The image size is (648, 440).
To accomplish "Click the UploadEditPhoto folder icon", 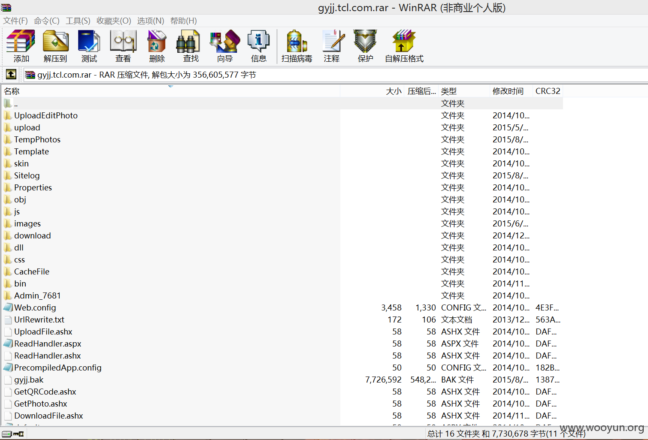I will 8,115.
